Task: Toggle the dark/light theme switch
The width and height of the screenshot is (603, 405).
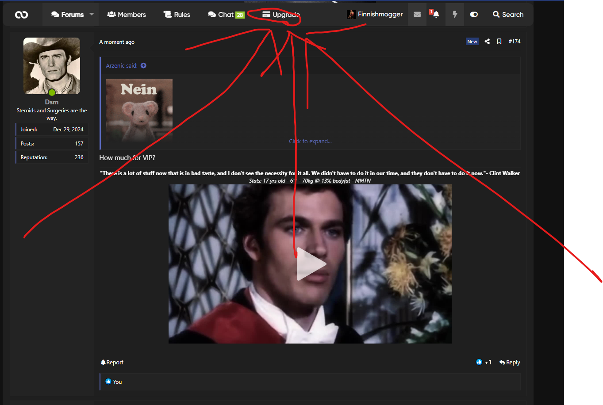Action: coord(474,15)
